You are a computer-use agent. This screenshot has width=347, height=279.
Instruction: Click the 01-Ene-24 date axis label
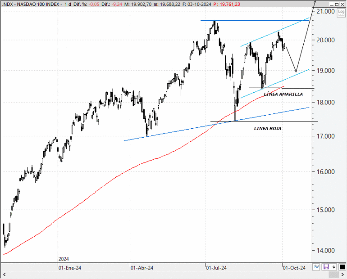tap(70, 268)
